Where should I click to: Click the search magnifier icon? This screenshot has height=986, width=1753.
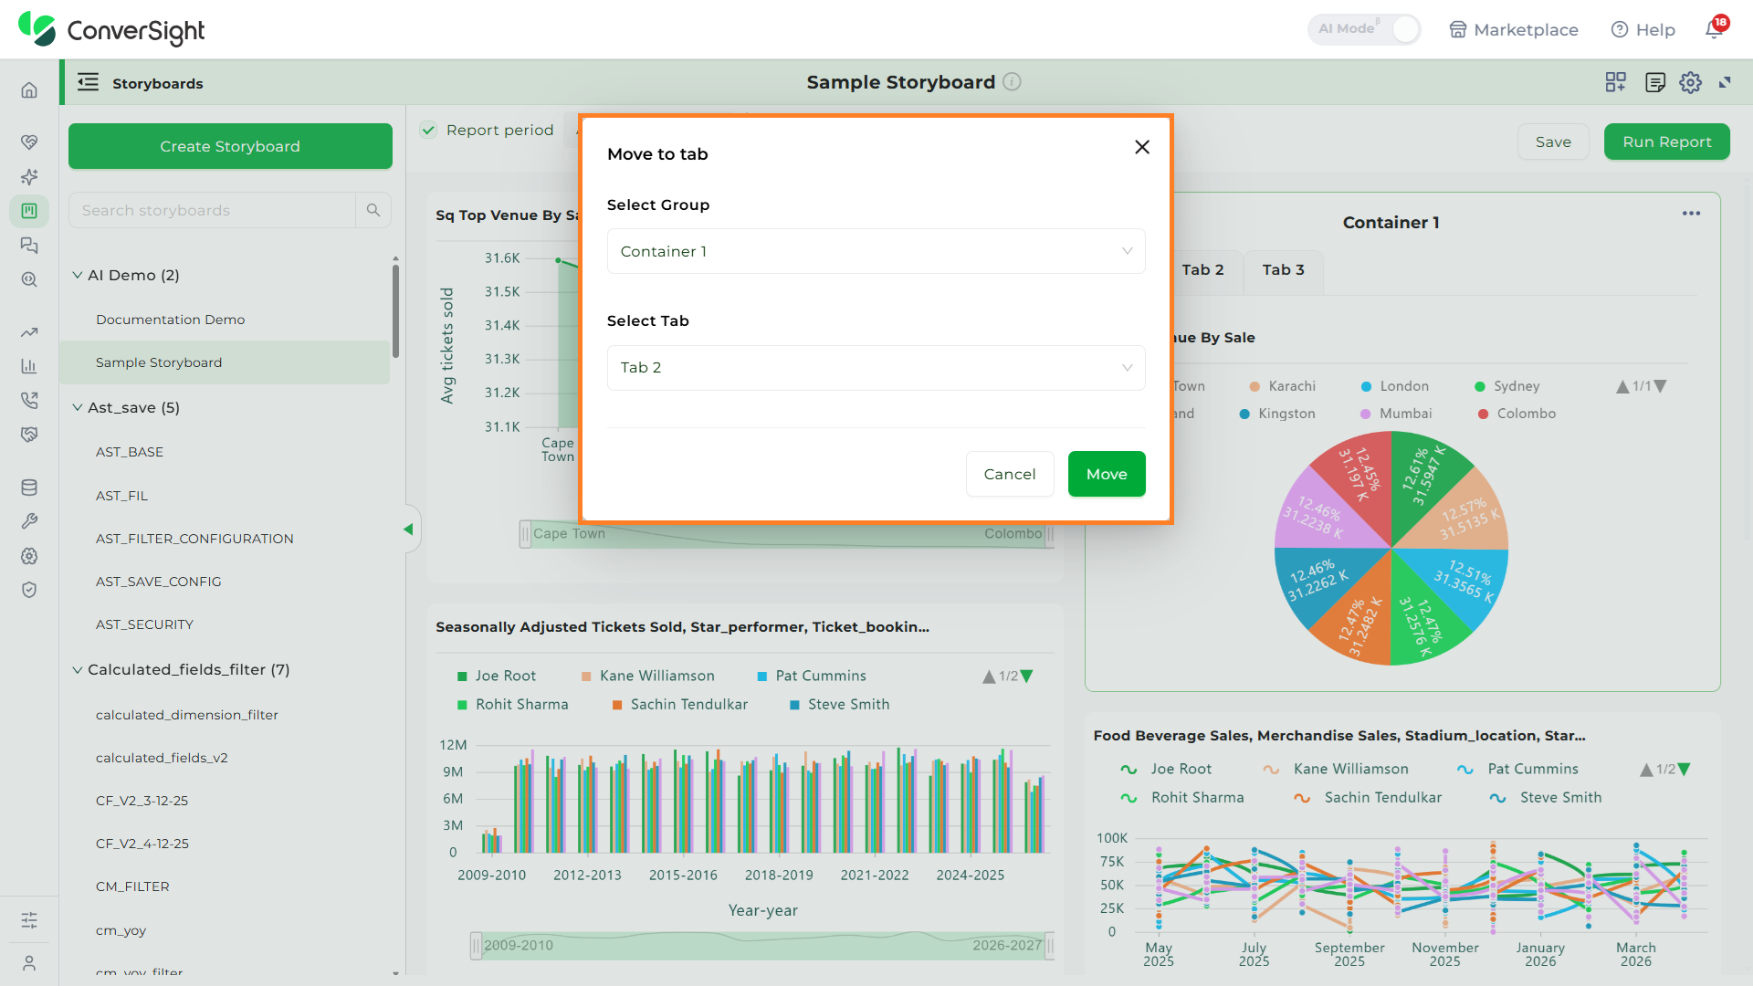click(373, 210)
